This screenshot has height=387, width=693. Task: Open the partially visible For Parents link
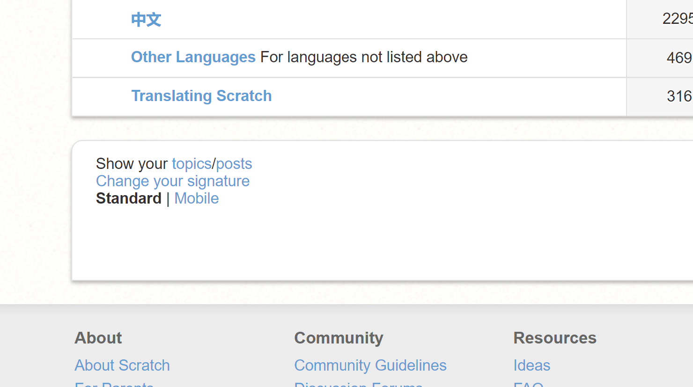114,385
